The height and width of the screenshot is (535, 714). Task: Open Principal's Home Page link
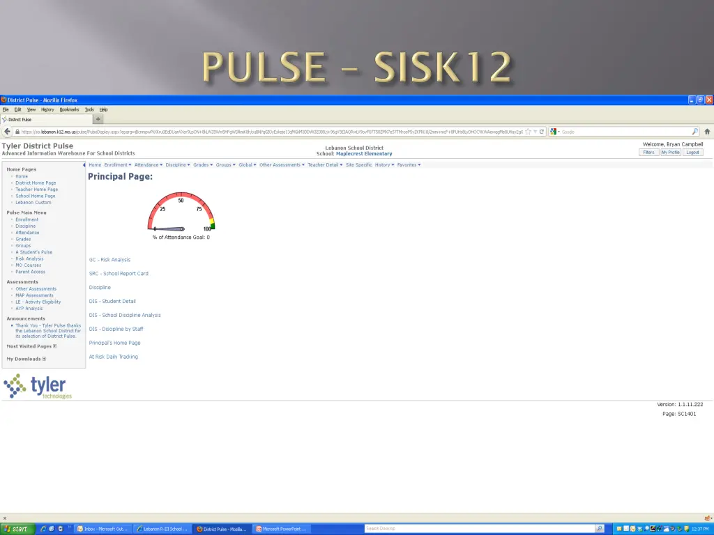point(115,343)
